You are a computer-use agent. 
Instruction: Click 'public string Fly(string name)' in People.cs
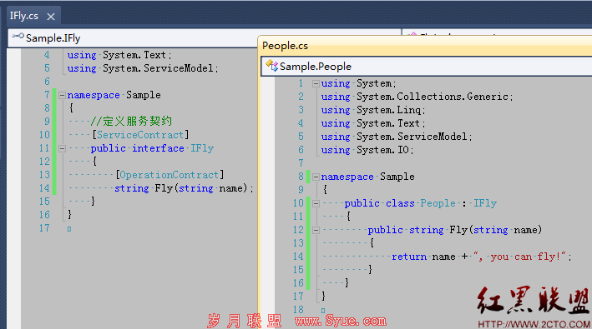[x=455, y=230]
